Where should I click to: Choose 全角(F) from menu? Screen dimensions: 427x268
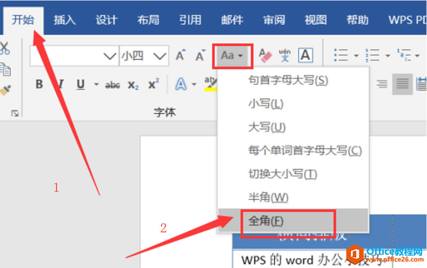point(293,220)
